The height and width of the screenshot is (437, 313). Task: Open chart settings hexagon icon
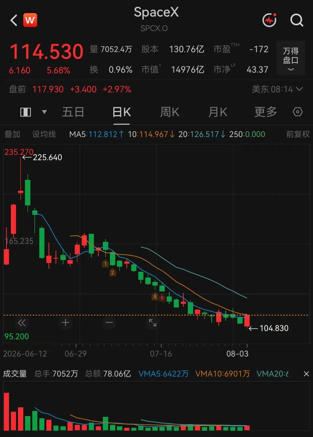click(x=298, y=112)
